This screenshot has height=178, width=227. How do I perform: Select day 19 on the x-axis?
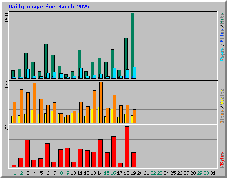click(x=133, y=173)
